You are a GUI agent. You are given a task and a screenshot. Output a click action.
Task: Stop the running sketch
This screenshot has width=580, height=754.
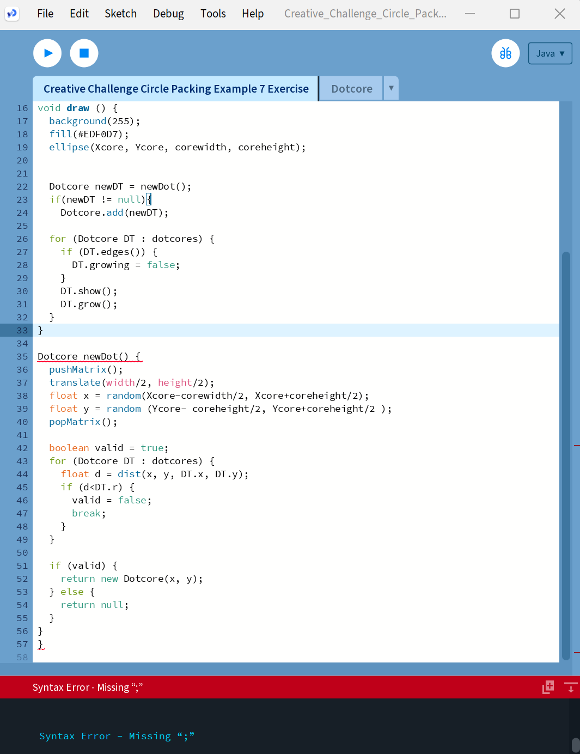[84, 53]
